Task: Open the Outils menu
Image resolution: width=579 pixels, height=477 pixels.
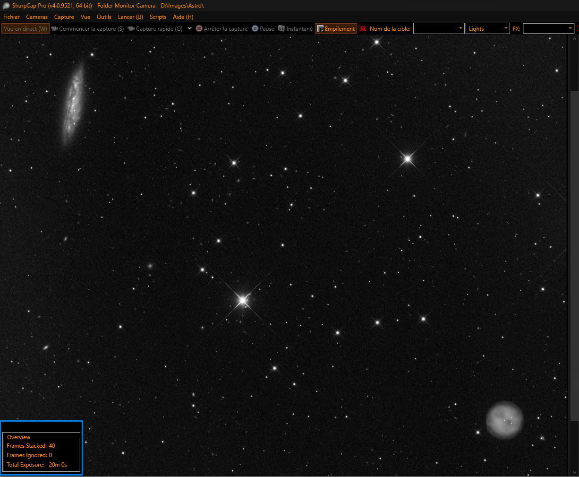Action: pyautogui.click(x=104, y=17)
